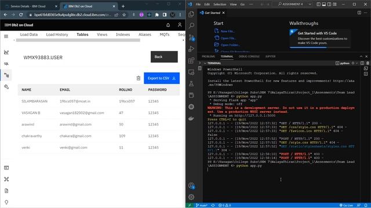Toggle Chrome side panel icon
The height and width of the screenshot is (208, 371).
165,14
